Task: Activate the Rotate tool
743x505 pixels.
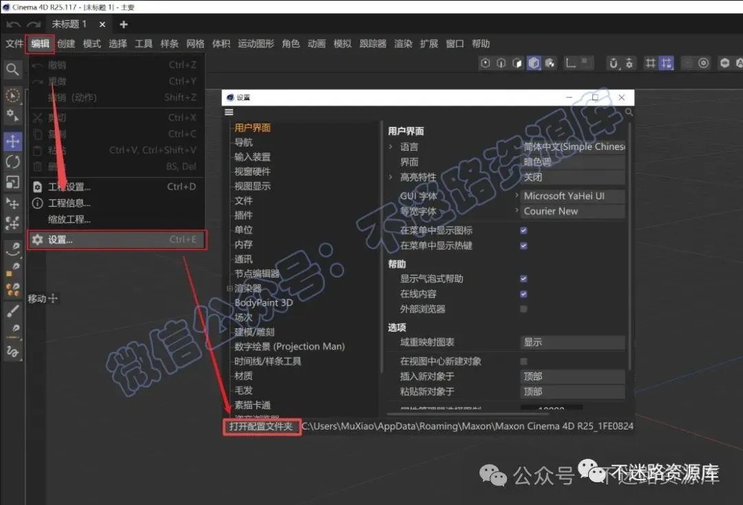Action: pos(12,162)
